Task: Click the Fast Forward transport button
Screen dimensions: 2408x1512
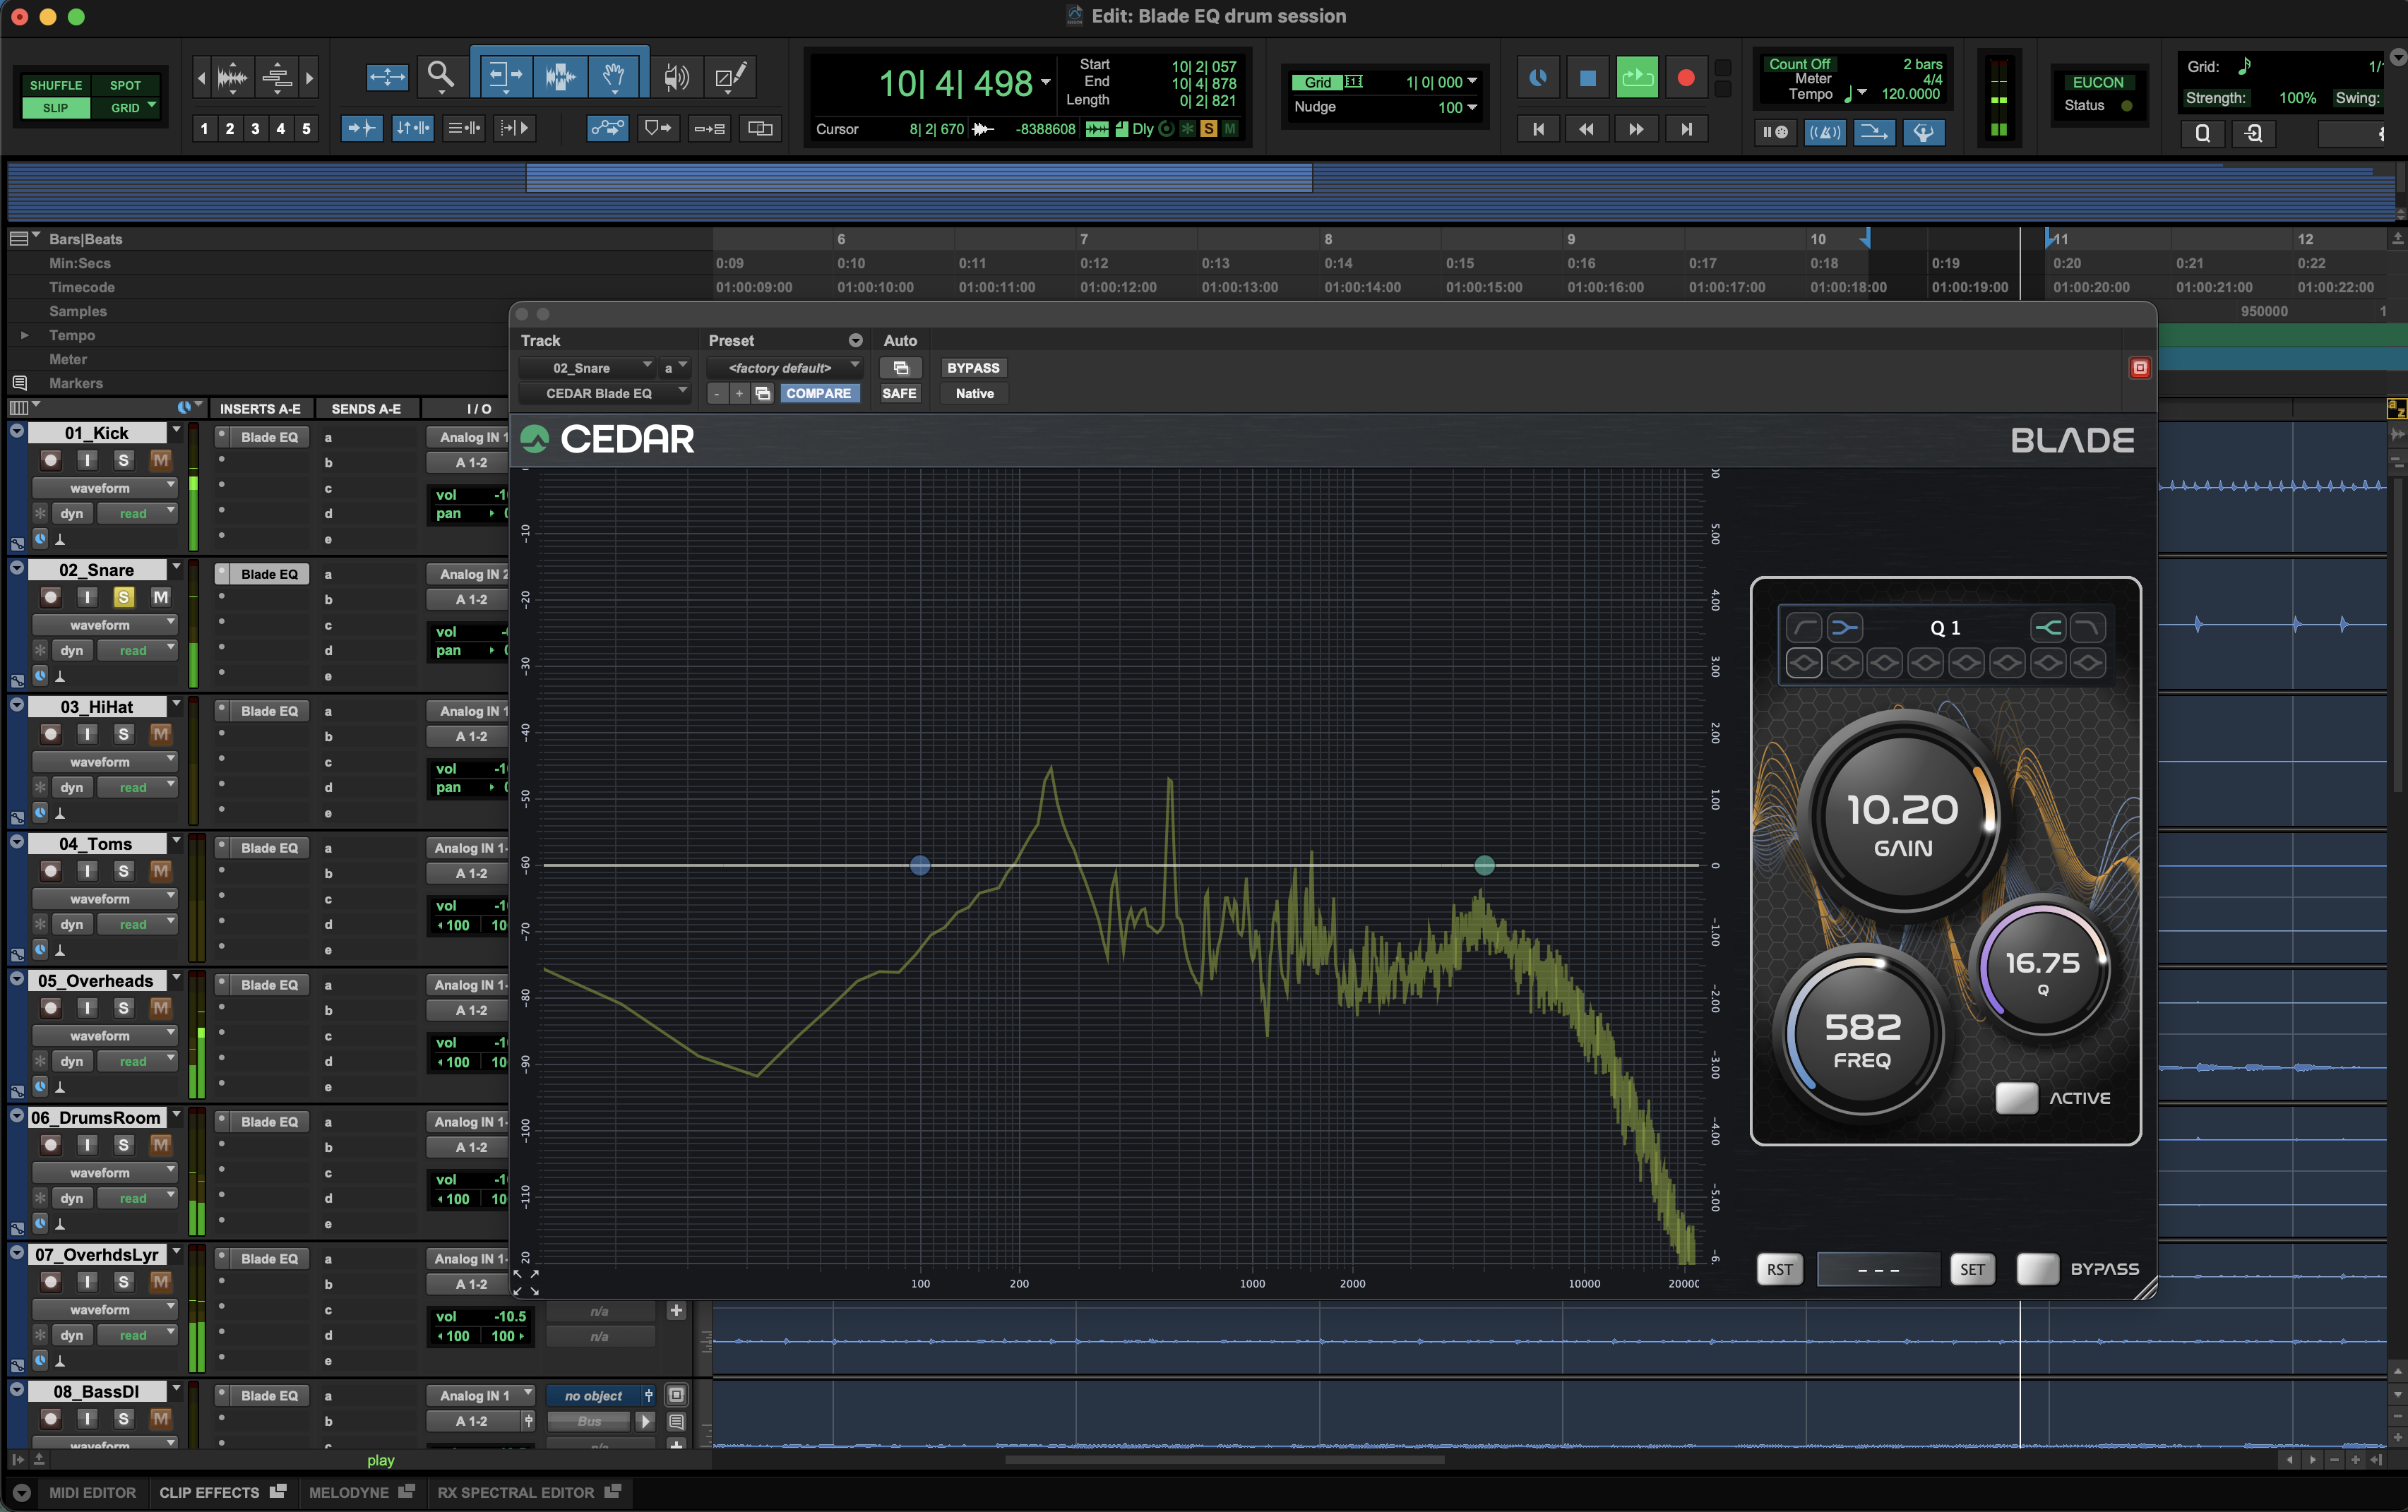Action: [x=1636, y=129]
